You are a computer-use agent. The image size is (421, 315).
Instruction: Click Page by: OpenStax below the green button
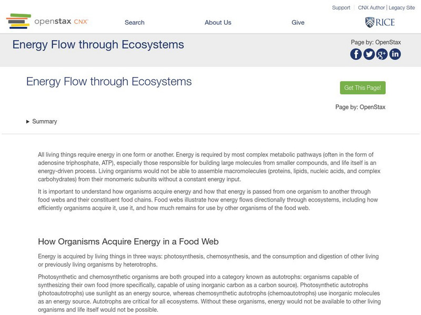click(x=360, y=107)
